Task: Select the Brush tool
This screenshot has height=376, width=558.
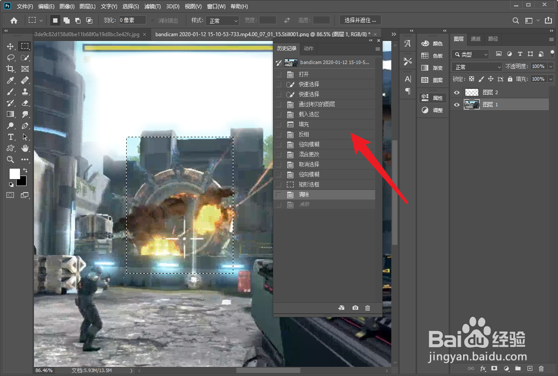Action: (x=10, y=91)
